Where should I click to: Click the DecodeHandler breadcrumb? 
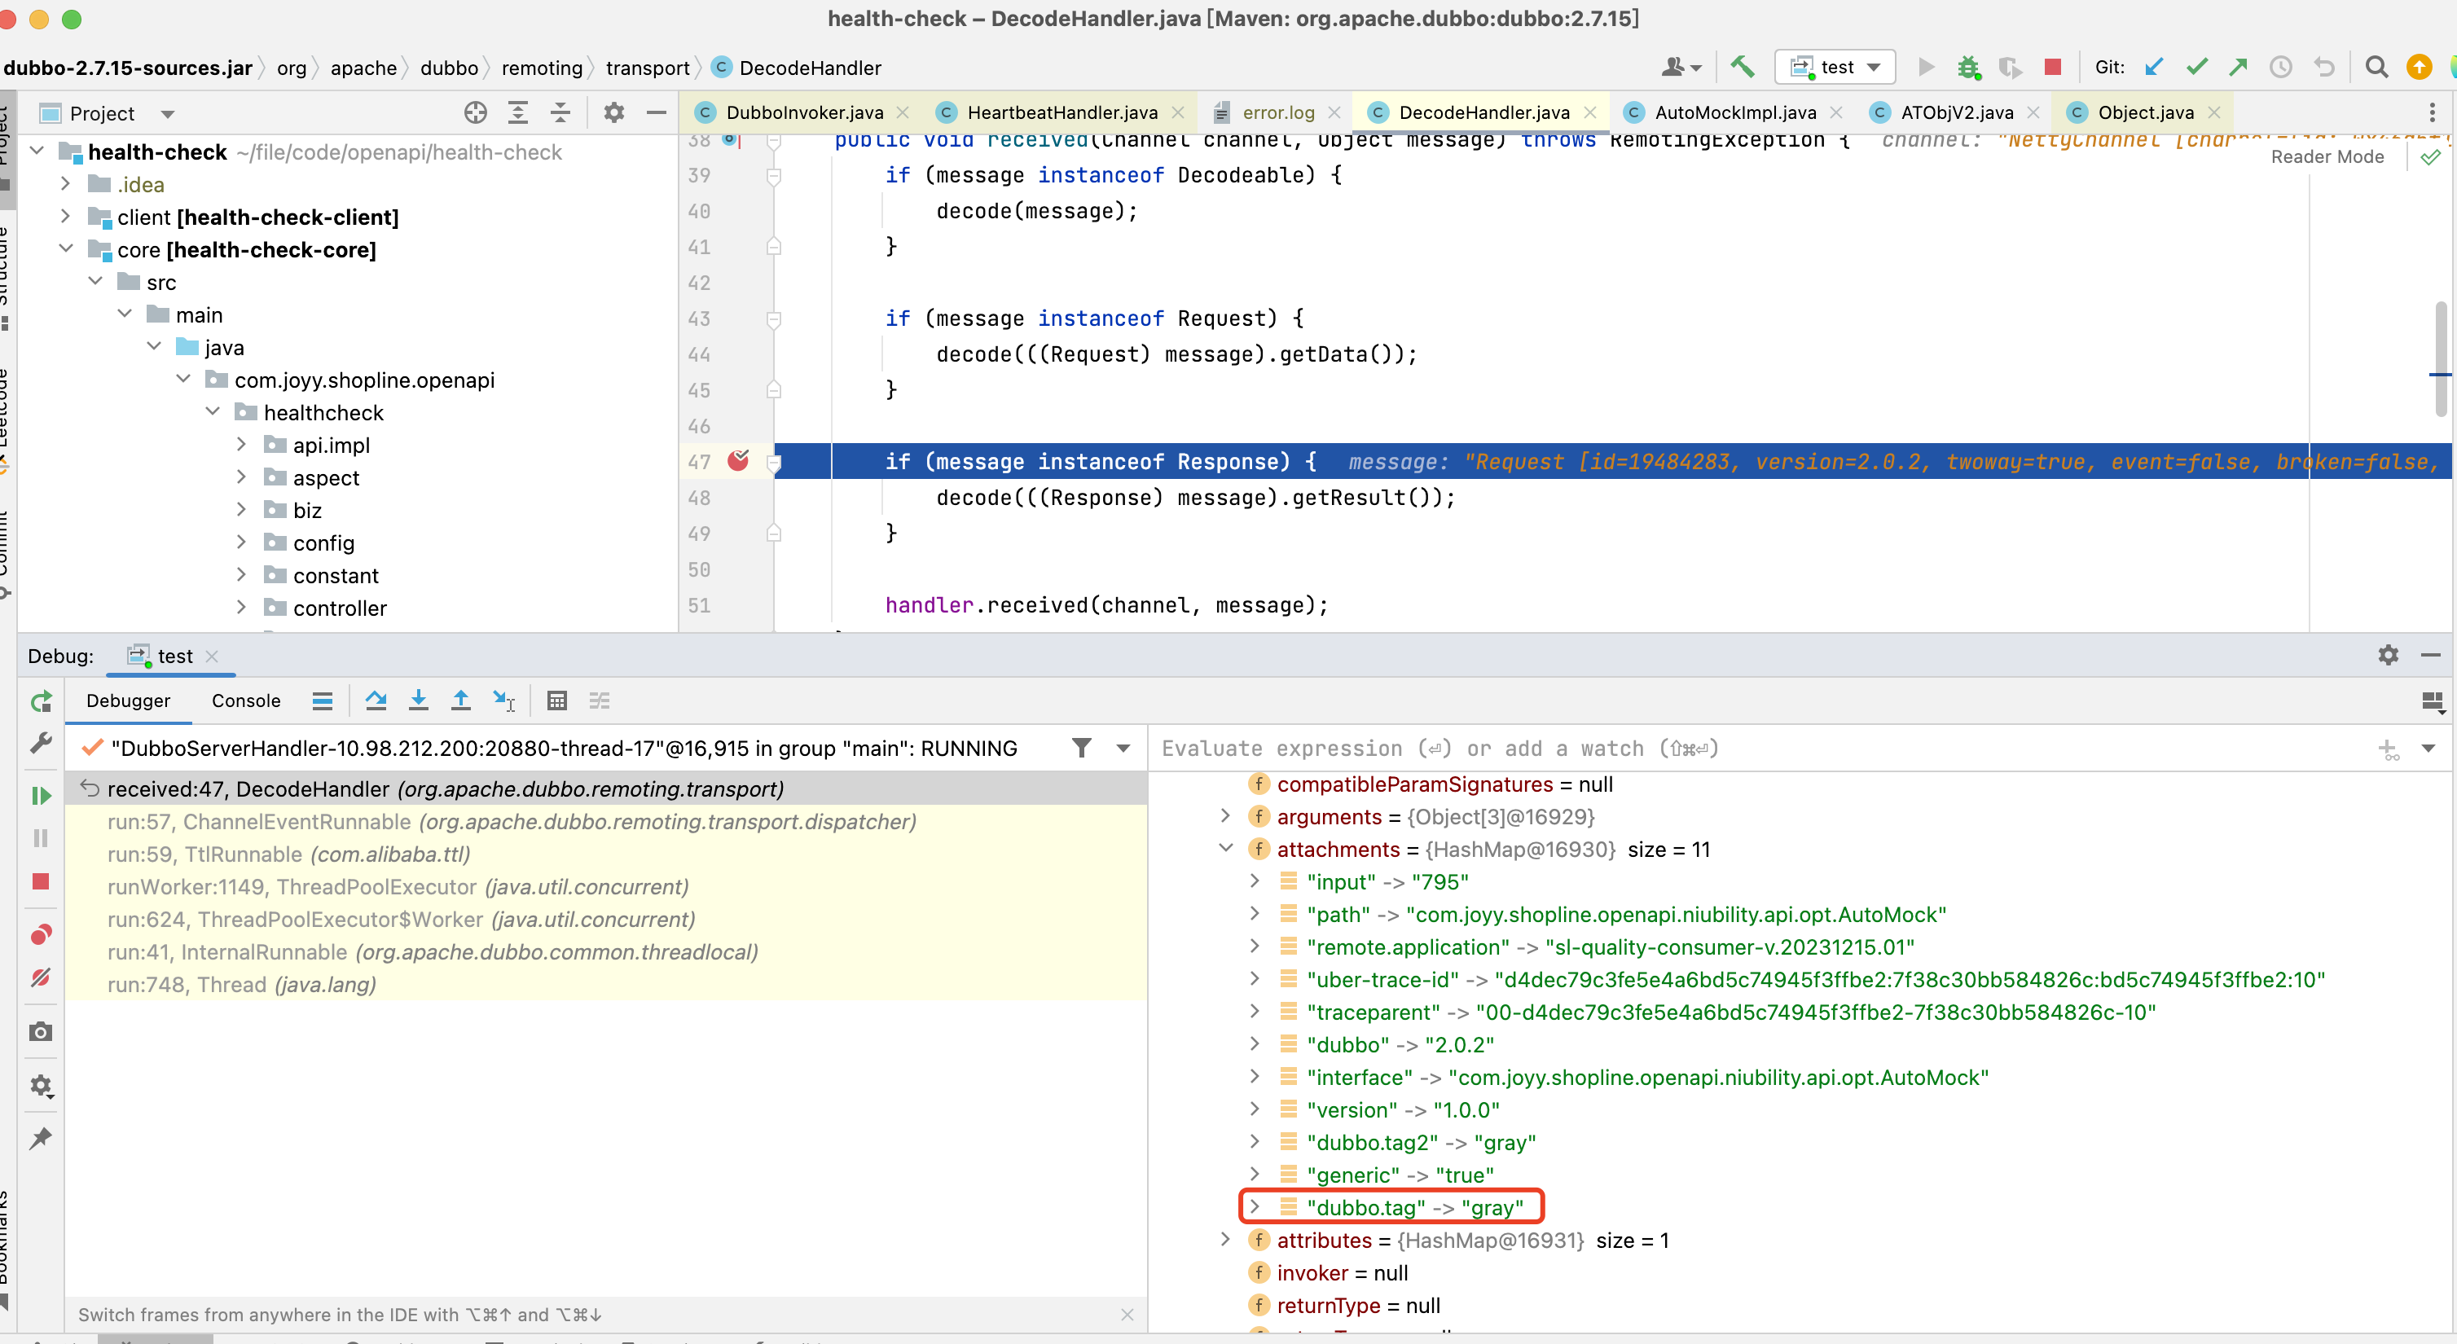point(810,68)
